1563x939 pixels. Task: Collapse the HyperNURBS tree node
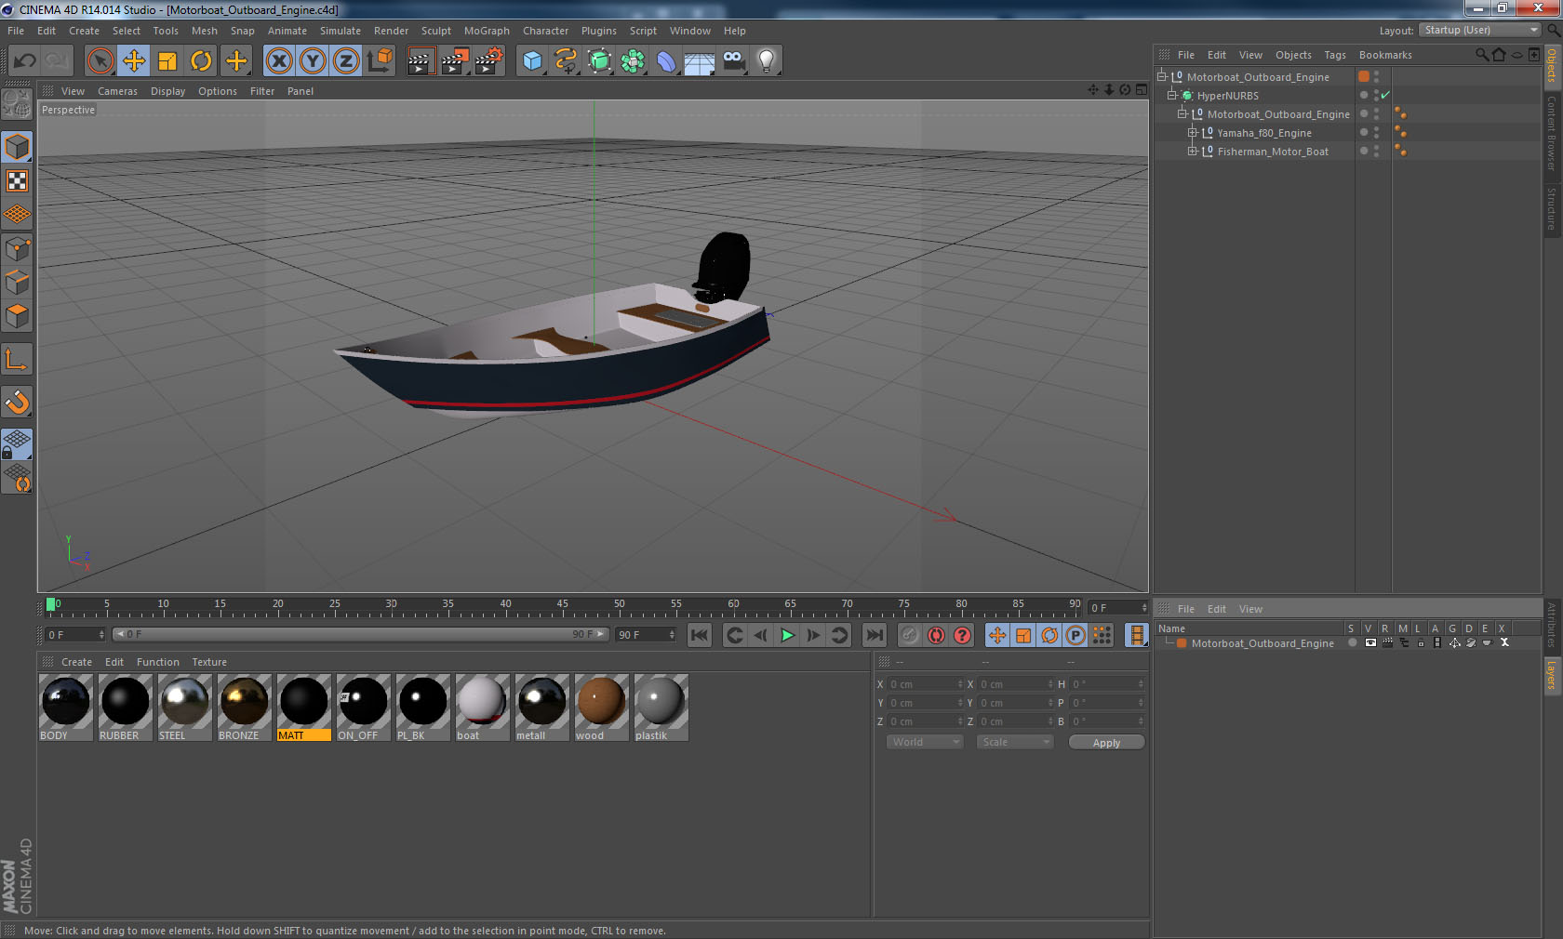pos(1172,96)
